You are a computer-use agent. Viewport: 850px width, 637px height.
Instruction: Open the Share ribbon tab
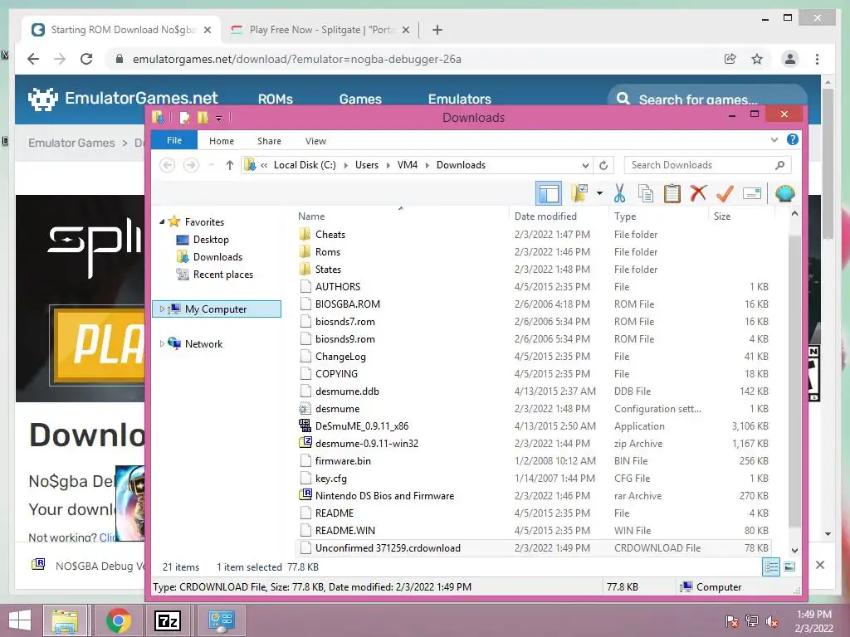(269, 141)
